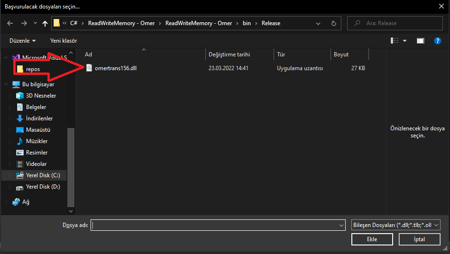
Task: Click the 23.03.2022 14:41 date cell
Action: 228,68
